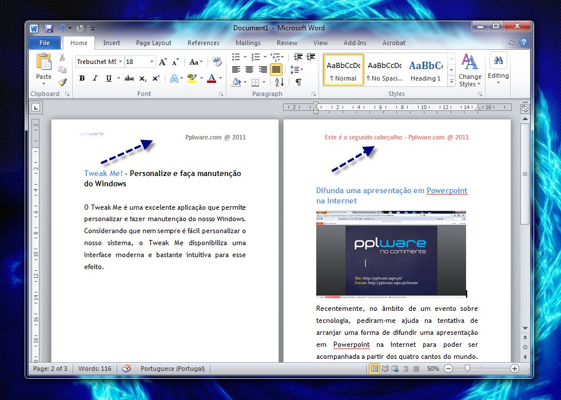The width and height of the screenshot is (561, 400).
Task: Open the font name dropdown
Action: pos(121,62)
